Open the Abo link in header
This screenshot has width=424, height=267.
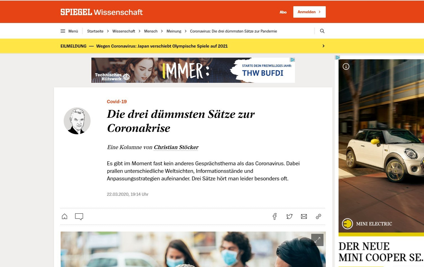point(283,12)
